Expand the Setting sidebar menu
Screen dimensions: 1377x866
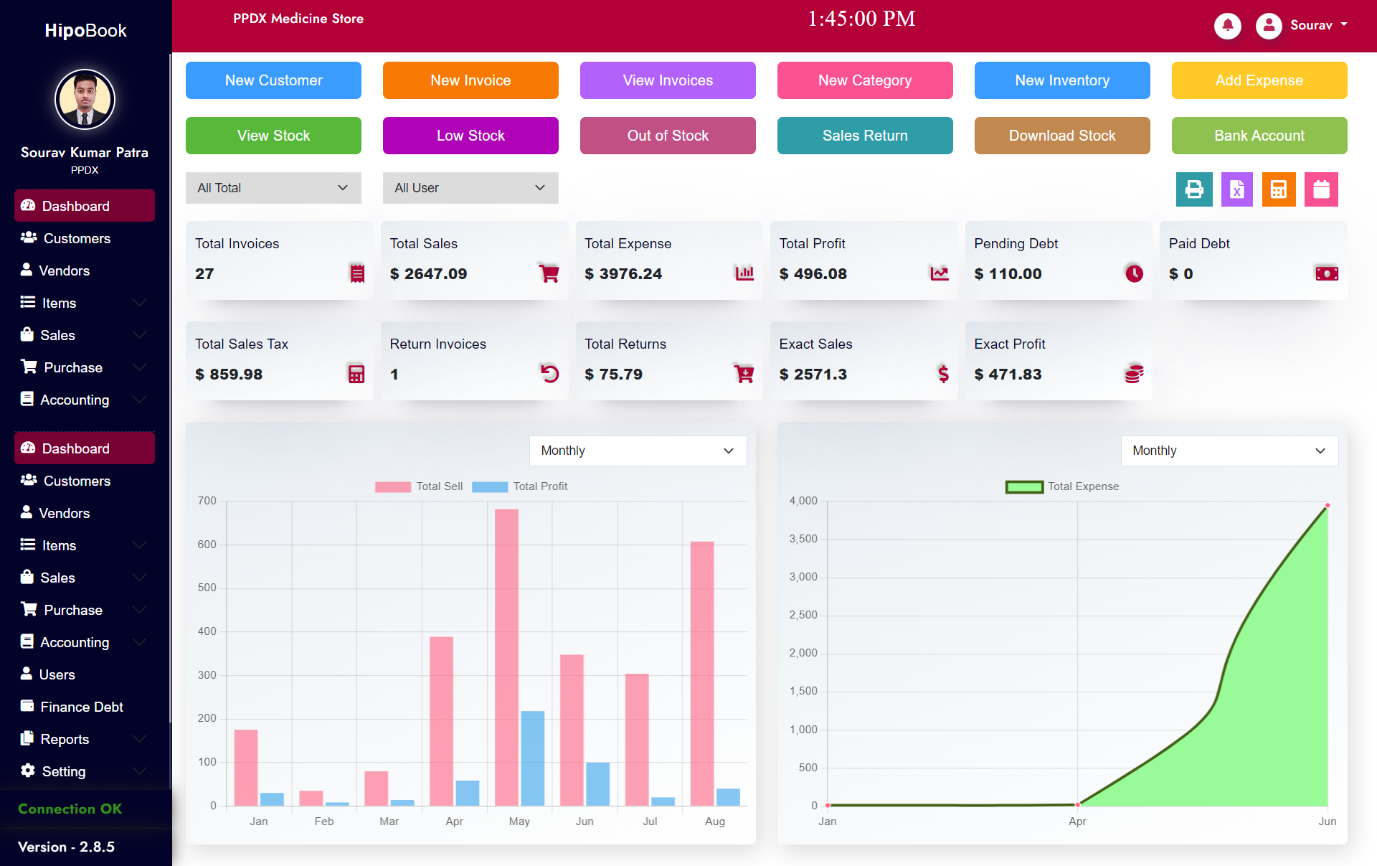coord(85,771)
